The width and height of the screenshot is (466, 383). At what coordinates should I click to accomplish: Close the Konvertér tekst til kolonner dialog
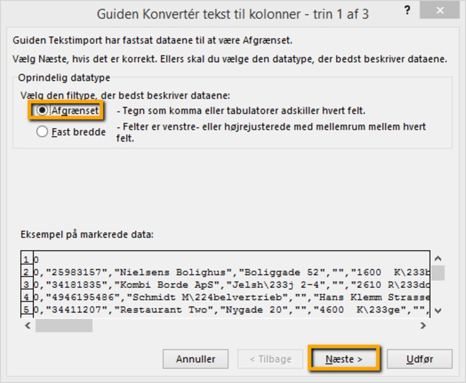(x=442, y=11)
